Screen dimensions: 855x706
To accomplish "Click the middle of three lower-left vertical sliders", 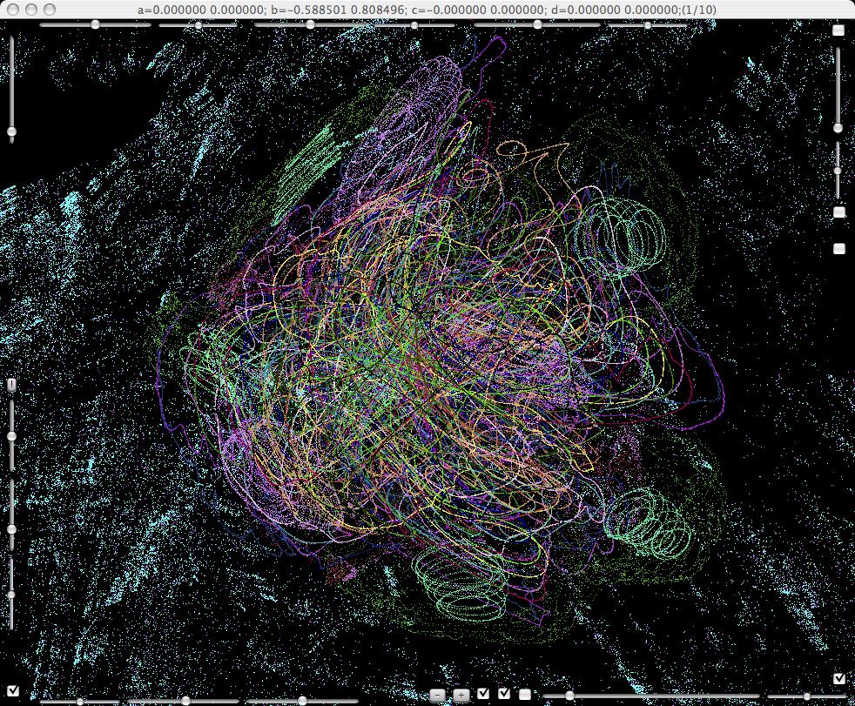I will click(x=11, y=528).
